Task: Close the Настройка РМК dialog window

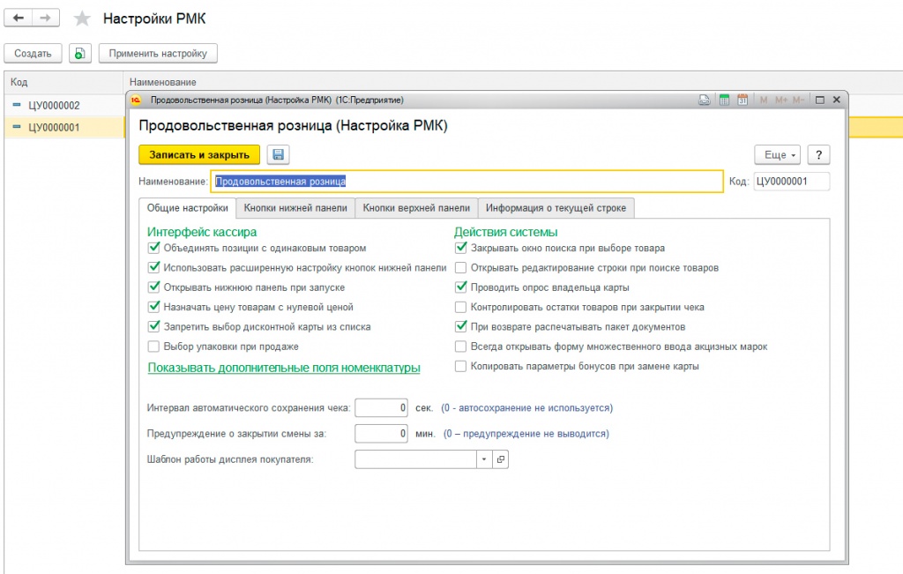Action: pos(837,101)
